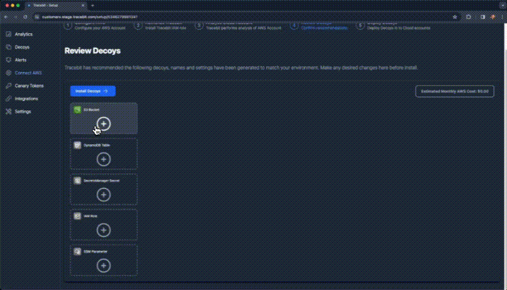507x290 pixels.
Task: Go back in browser history
Action: 6,17
